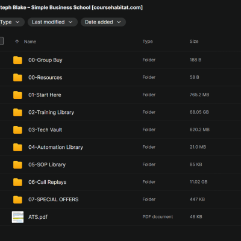This screenshot has width=241, height=241.
Task: Click the 04-Automation Library folder icon
Action: [17, 148]
